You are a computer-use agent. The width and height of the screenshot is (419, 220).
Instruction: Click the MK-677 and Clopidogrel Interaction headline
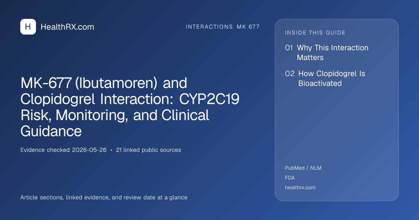pos(130,108)
